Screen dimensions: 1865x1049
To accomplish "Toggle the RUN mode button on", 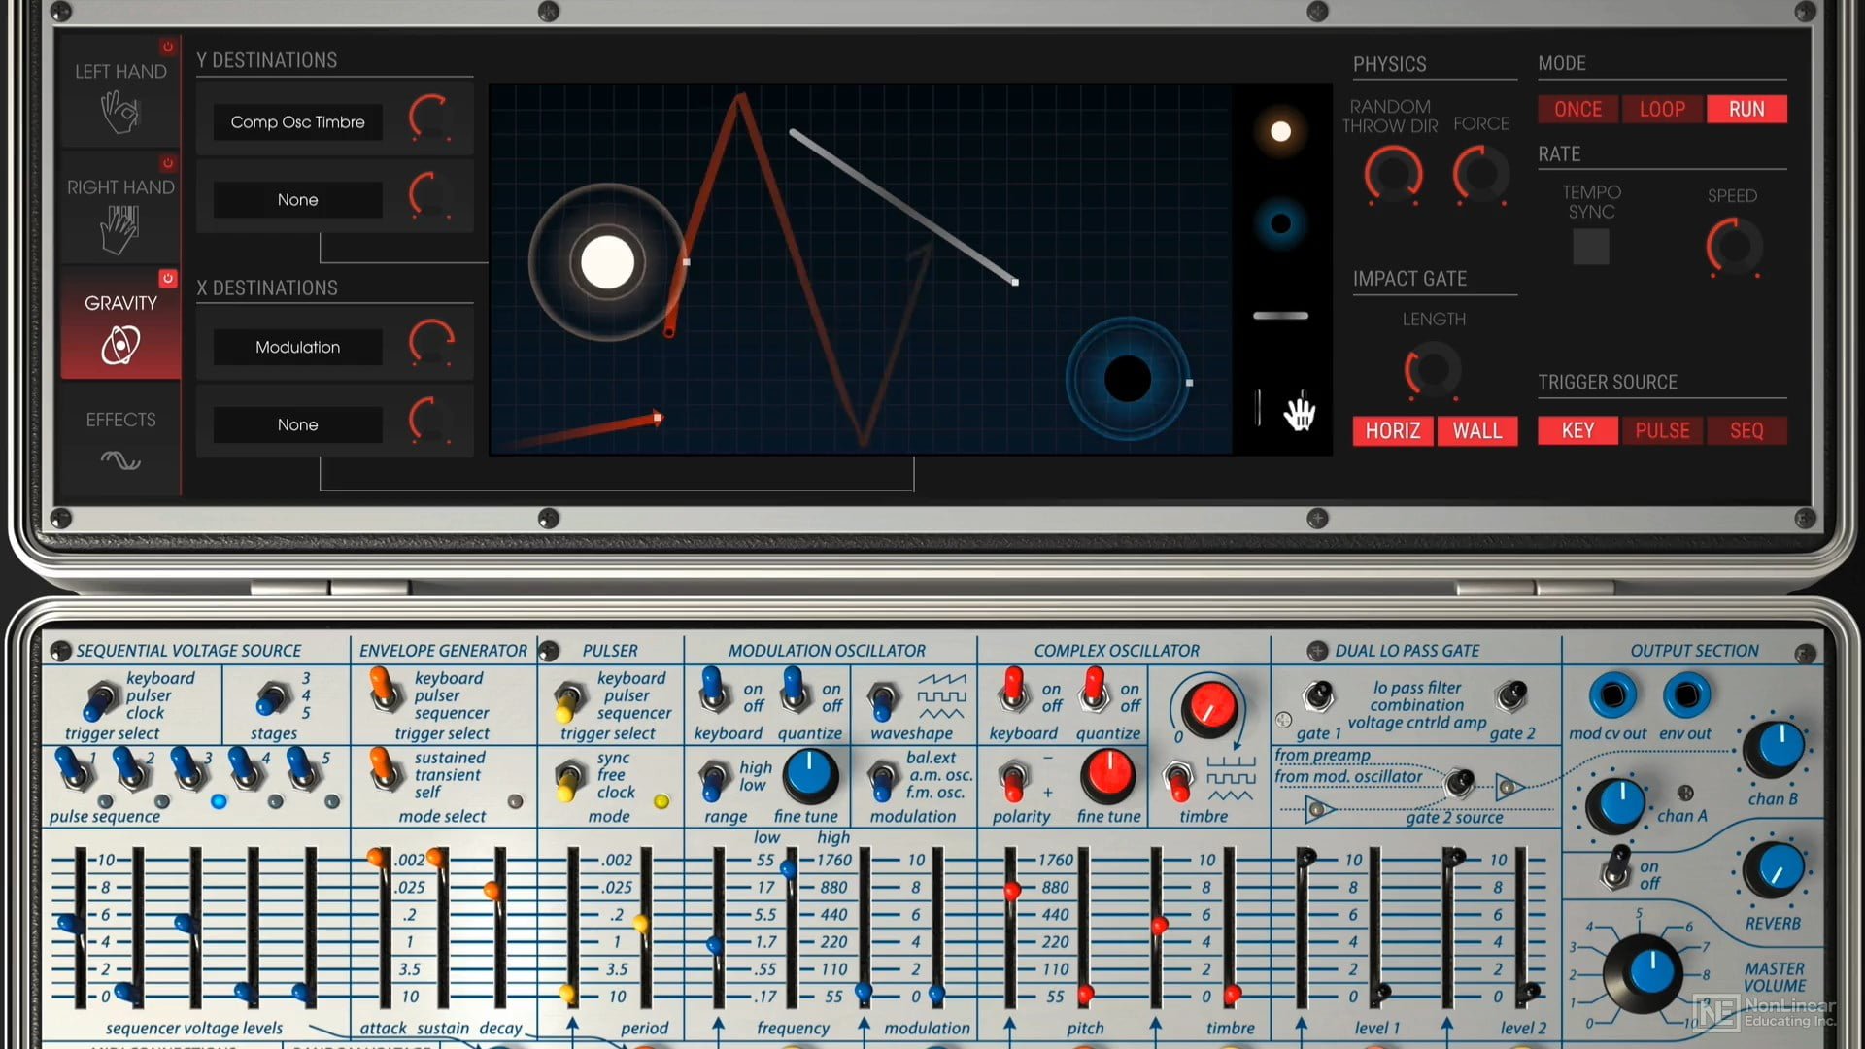I will tap(1746, 109).
